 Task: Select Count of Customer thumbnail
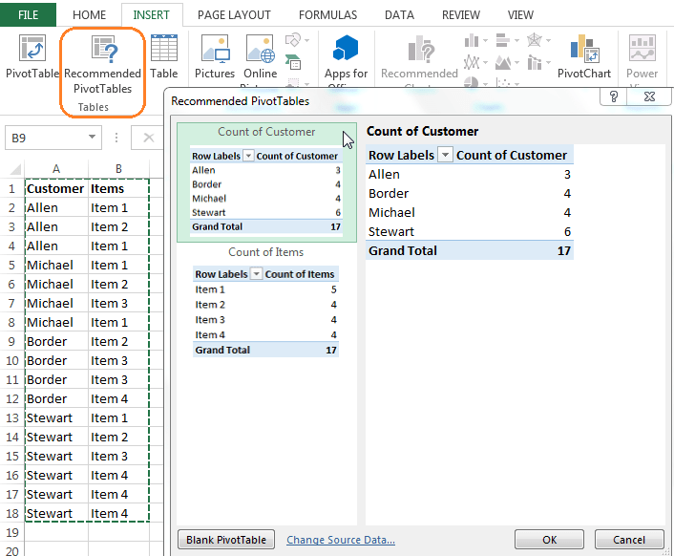coord(266,182)
